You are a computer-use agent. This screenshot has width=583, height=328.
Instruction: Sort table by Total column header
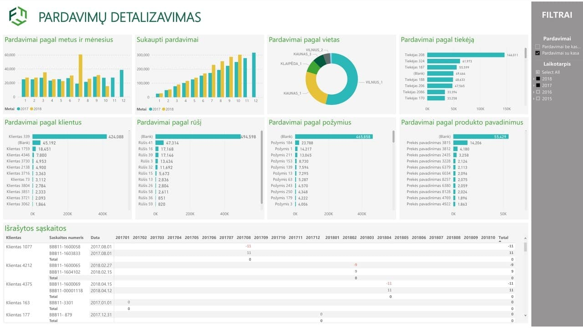503,238
